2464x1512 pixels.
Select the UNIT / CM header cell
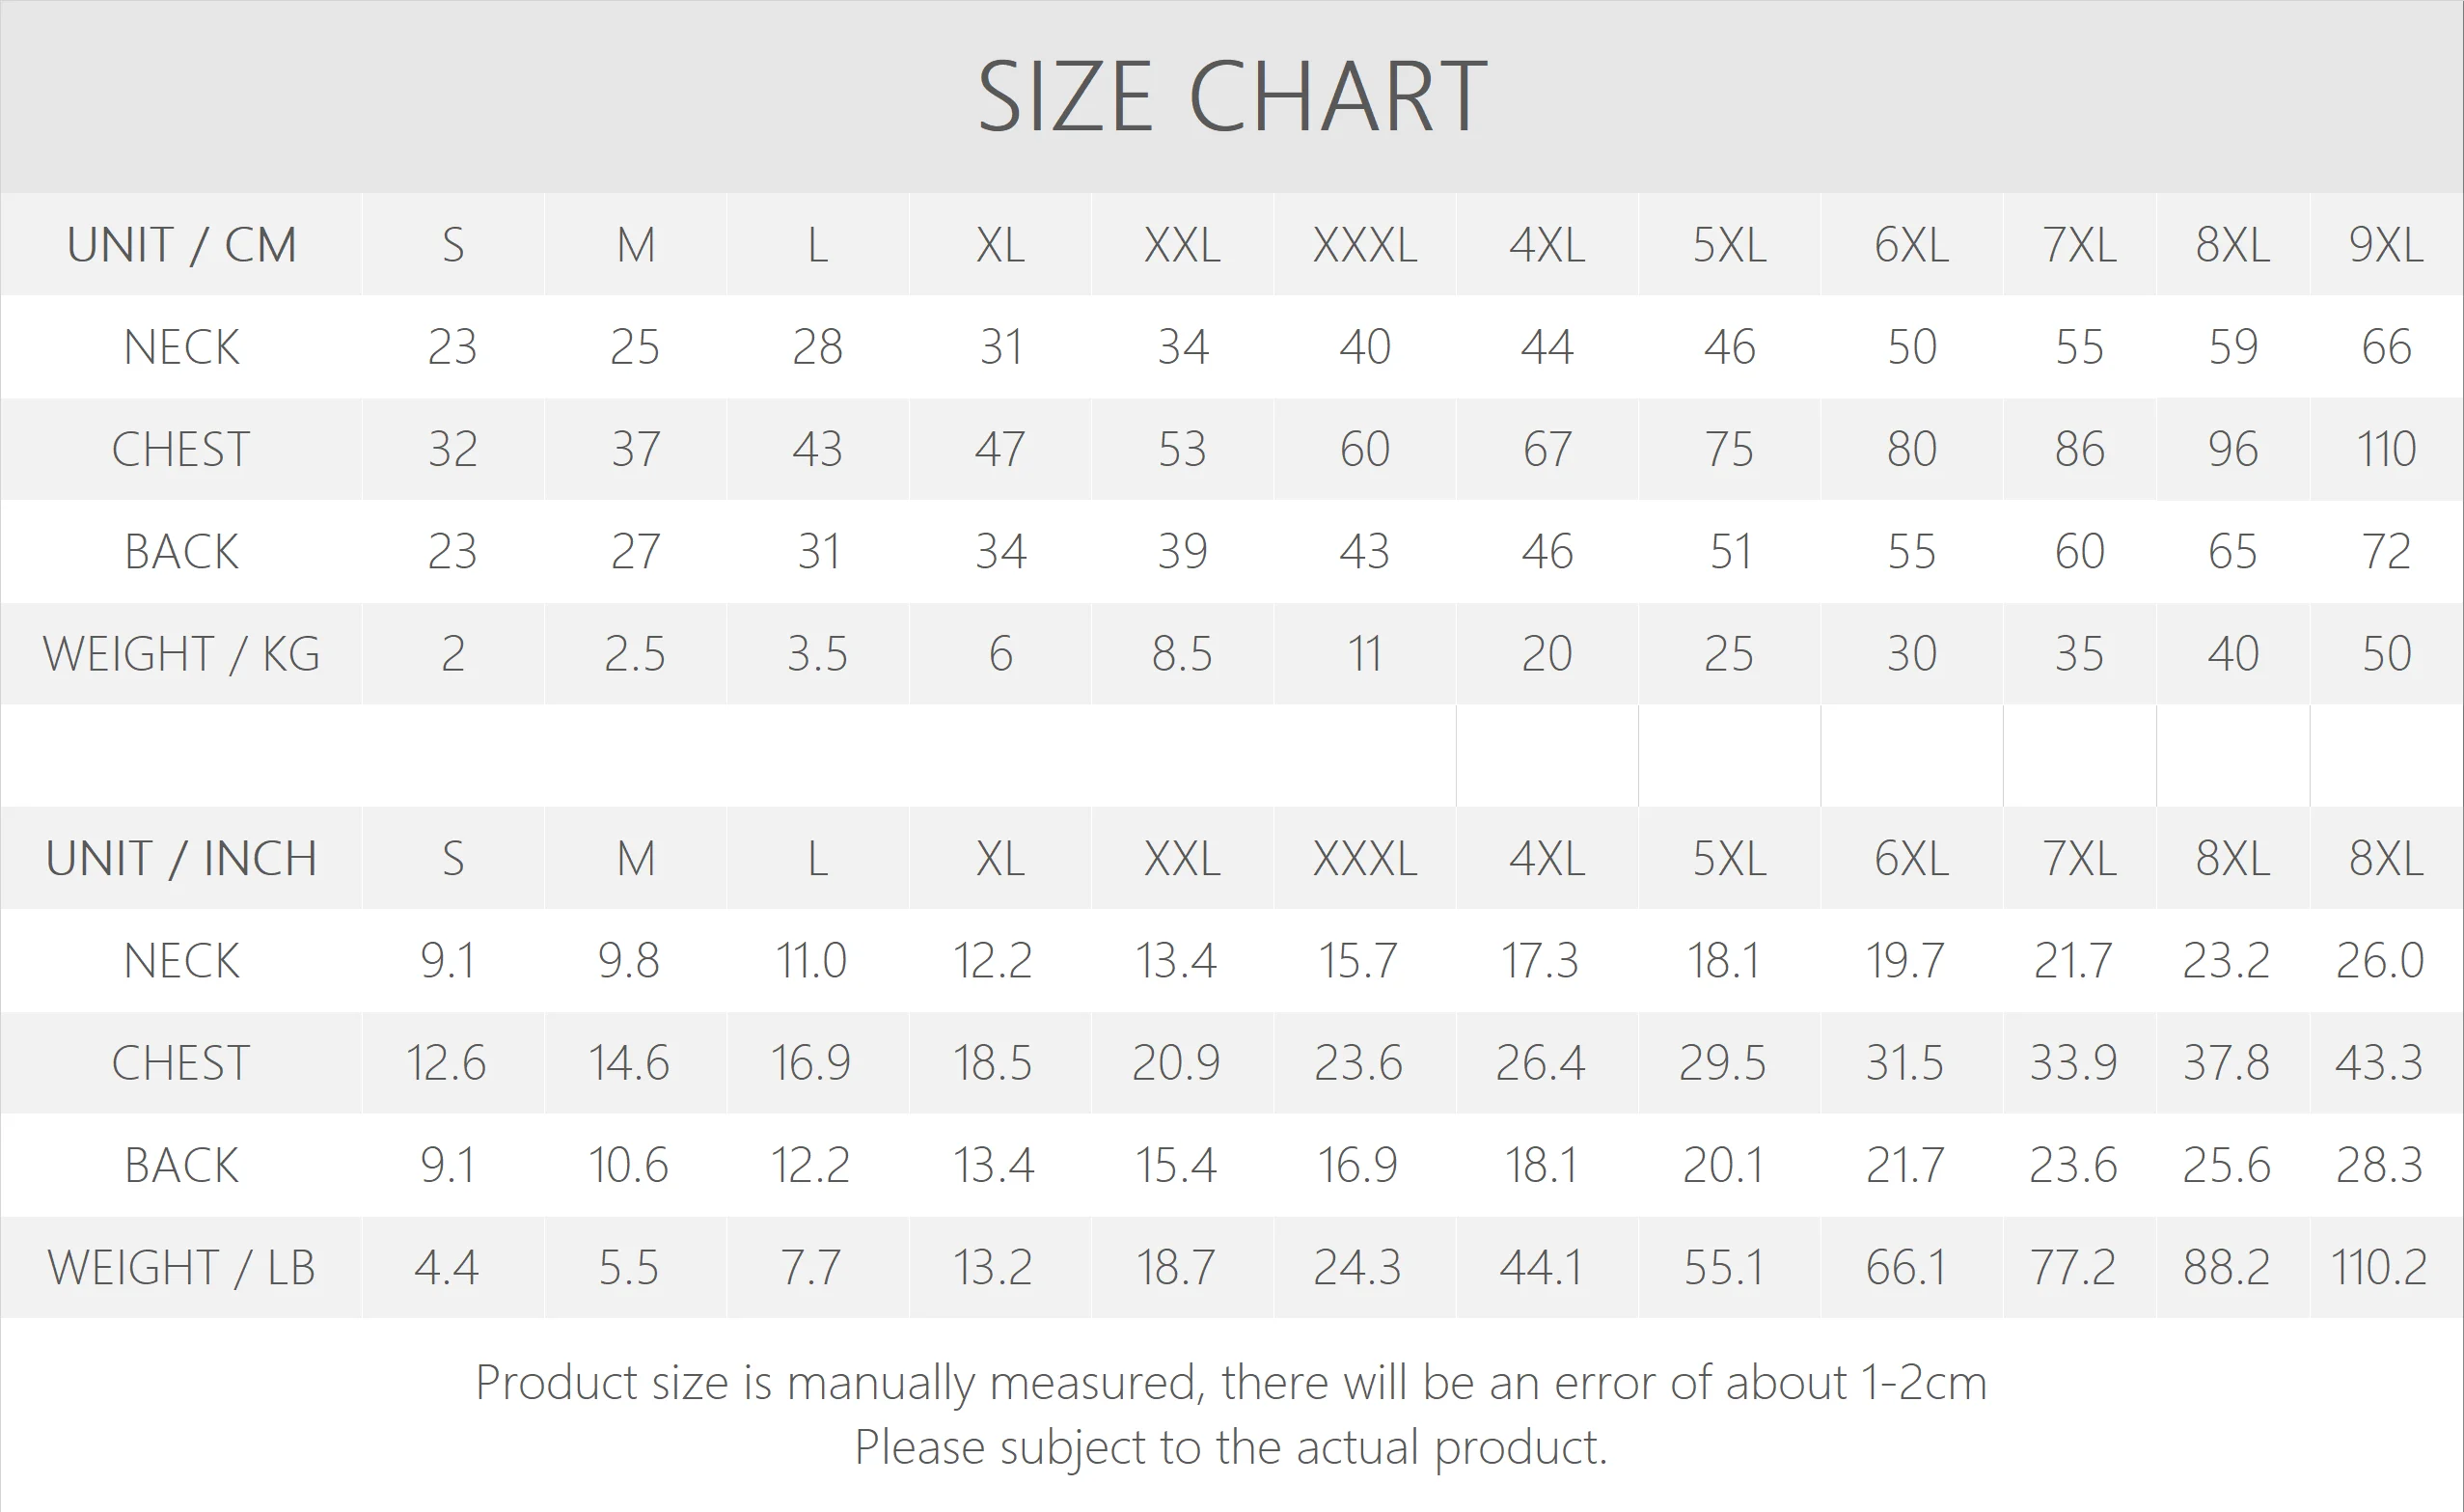(x=181, y=245)
